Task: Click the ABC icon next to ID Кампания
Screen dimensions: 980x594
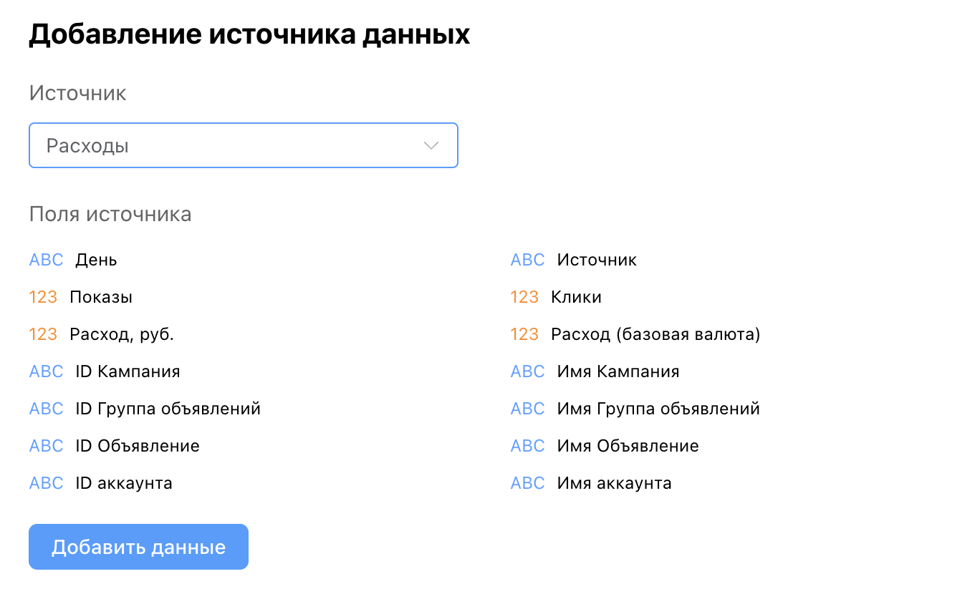Action: click(x=46, y=371)
